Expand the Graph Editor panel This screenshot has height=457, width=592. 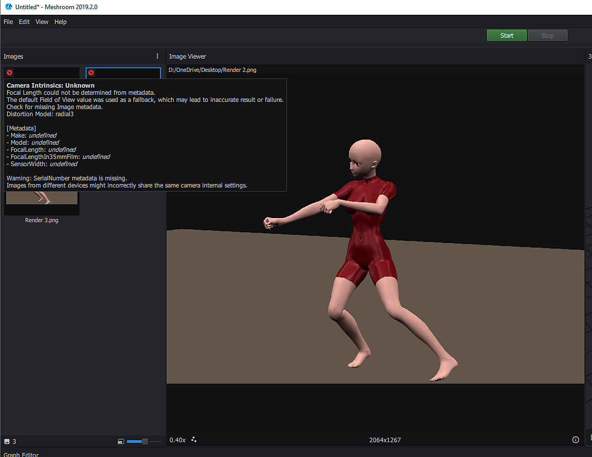21,454
